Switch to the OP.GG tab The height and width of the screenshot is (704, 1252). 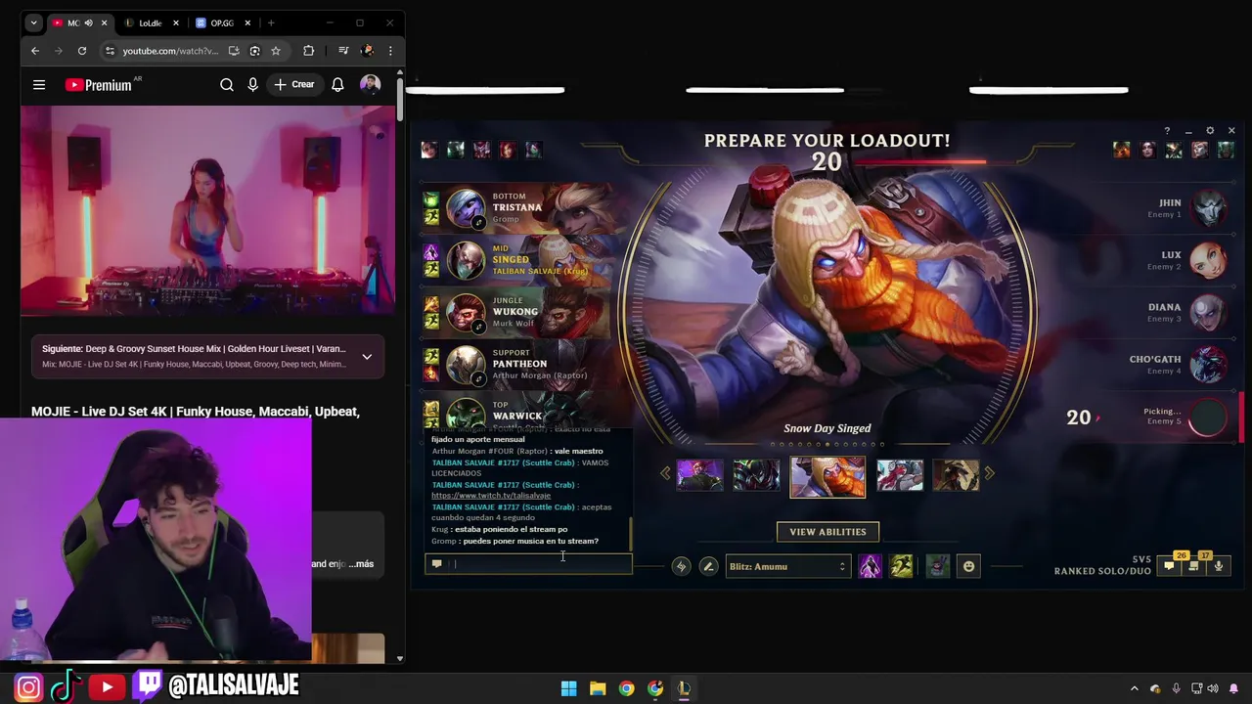[x=221, y=22]
